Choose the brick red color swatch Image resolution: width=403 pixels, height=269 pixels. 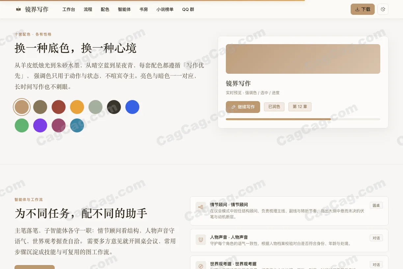pos(59,107)
